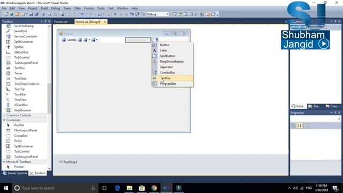Image resolution: width=343 pixels, height=193 pixels.
Task: Click the ToolStrip text box on the form
Action: (138, 40)
